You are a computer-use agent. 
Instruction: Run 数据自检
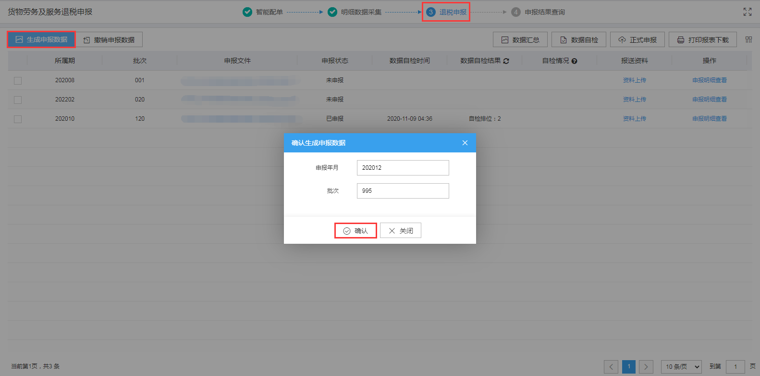[x=579, y=39]
